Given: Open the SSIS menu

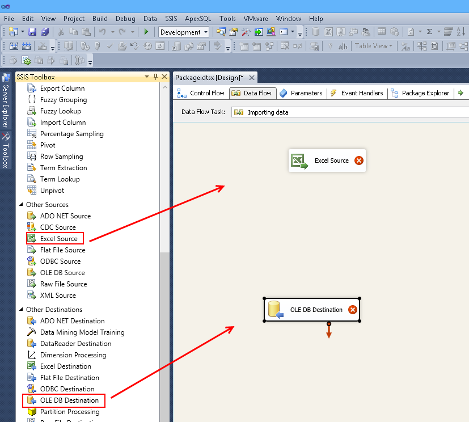Looking at the screenshot, I should pyautogui.click(x=171, y=19).
